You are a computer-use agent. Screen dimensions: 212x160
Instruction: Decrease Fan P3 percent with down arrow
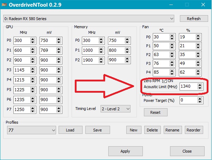(x=198, y=65)
